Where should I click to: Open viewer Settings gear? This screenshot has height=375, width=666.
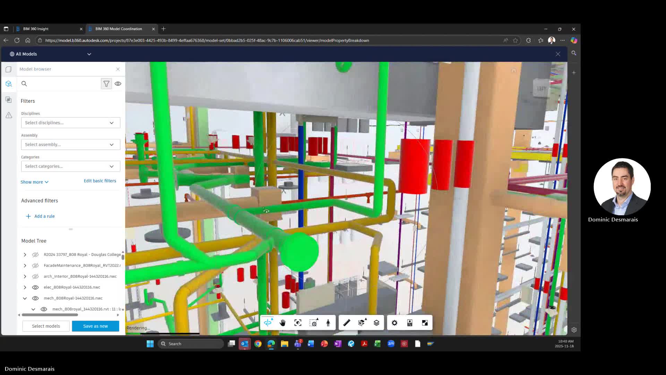coord(395,323)
